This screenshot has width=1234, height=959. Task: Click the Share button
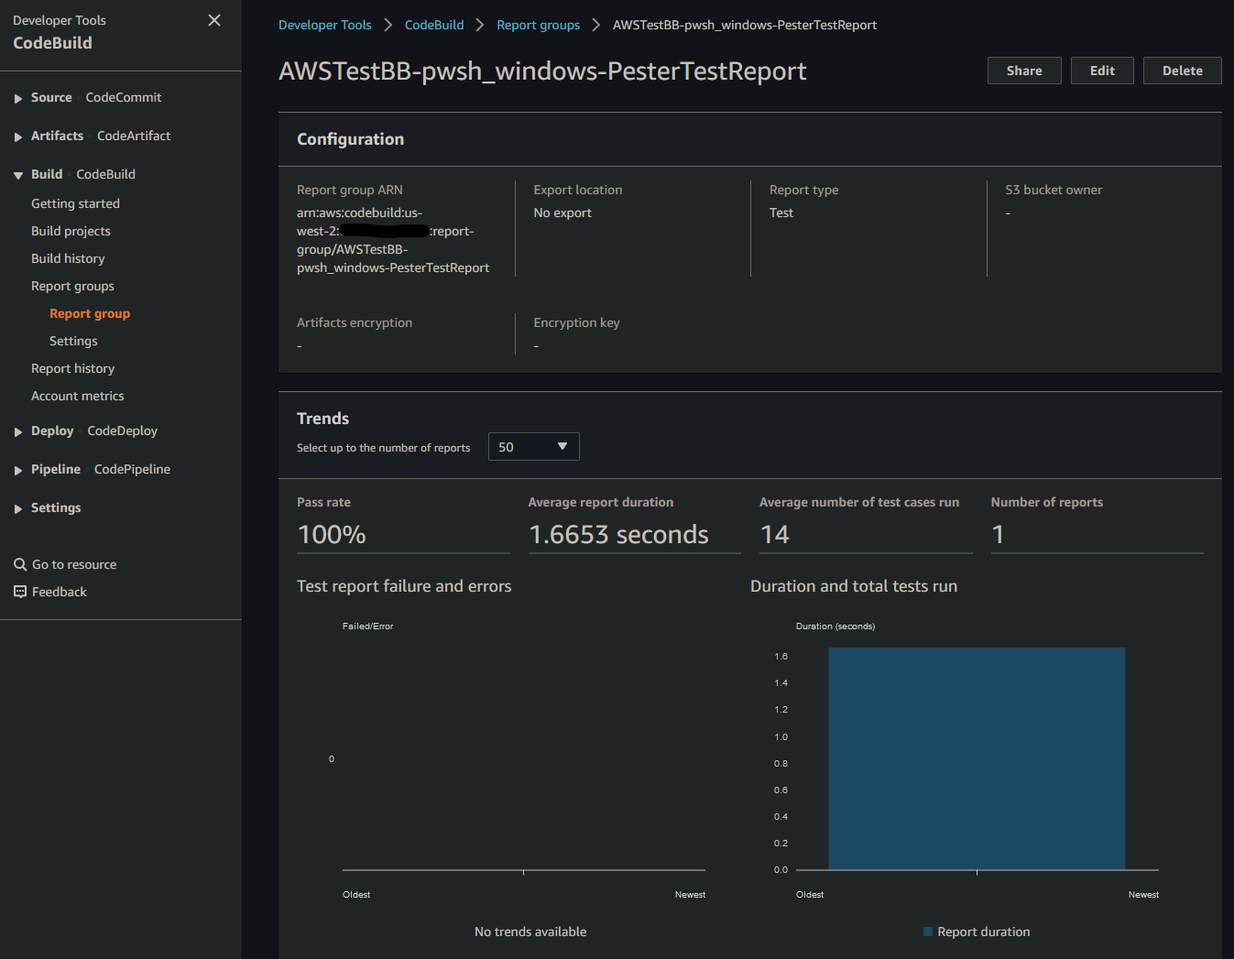click(x=1024, y=71)
